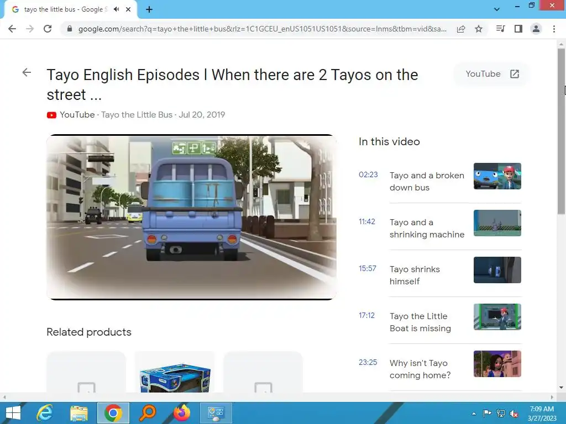Open thumbnail for broken down bus chapter
The height and width of the screenshot is (424, 566).
coord(497,176)
